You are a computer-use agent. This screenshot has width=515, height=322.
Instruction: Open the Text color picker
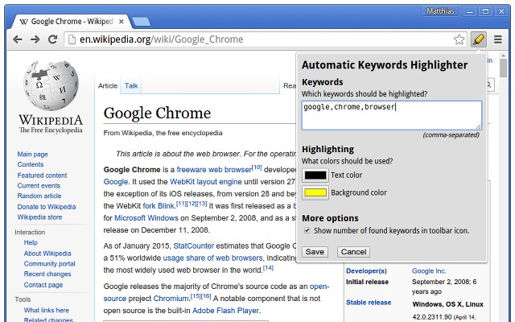click(315, 175)
